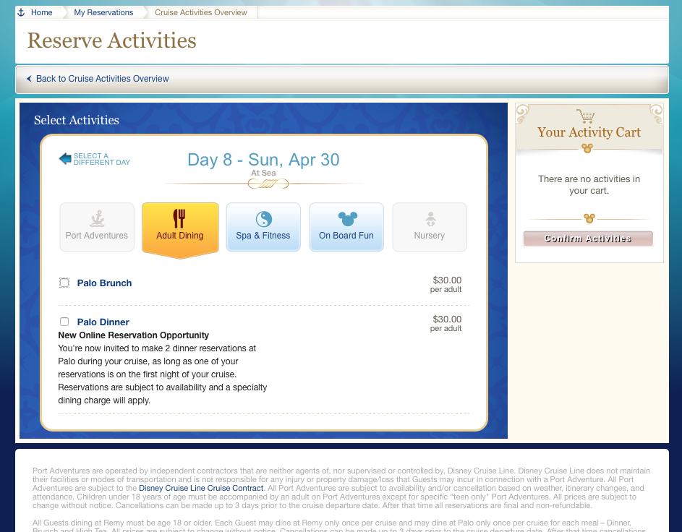682x532 pixels.
Task: Click Cruise Activities Overview breadcrumb
Action: (201, 12)
